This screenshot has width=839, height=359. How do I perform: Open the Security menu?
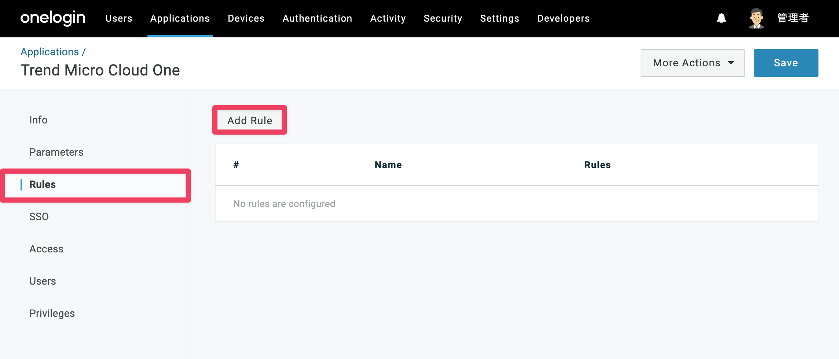443,18
